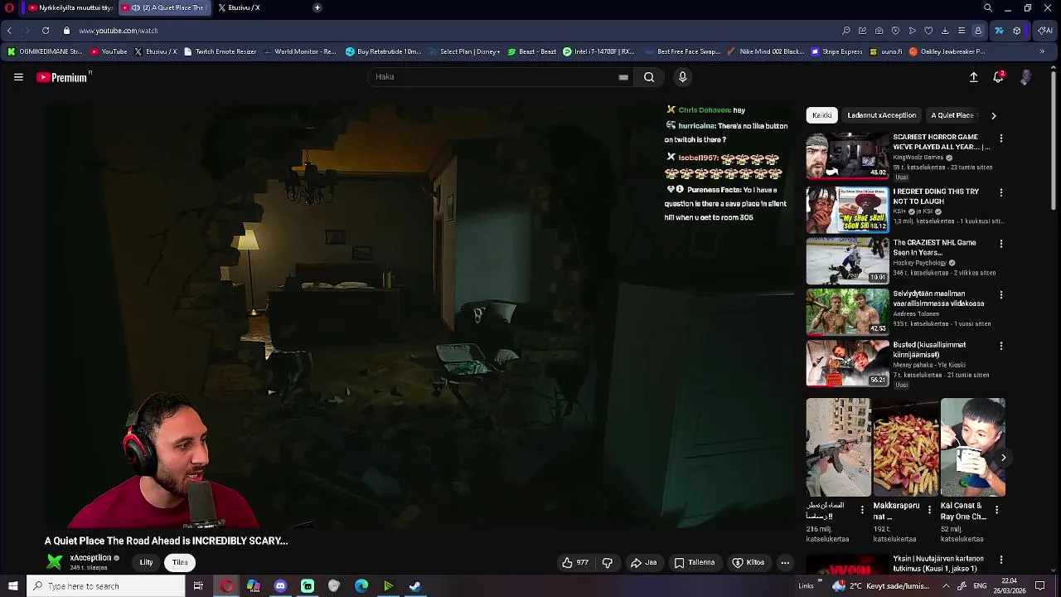Start a voice search with the microphone
Screen dimensions: 1061x597
click(x=682, y=77)
